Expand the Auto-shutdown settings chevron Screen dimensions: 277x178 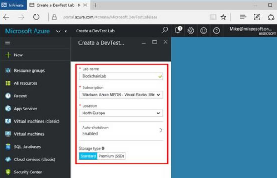161,130
